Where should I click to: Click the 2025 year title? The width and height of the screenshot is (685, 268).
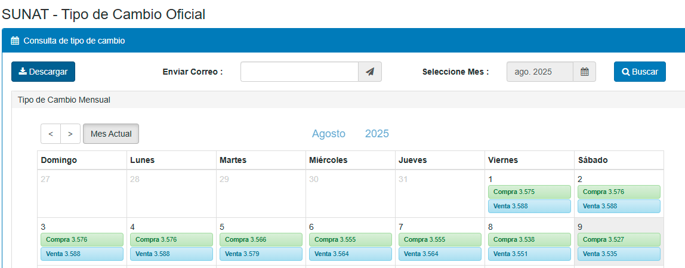pos(377,134)
